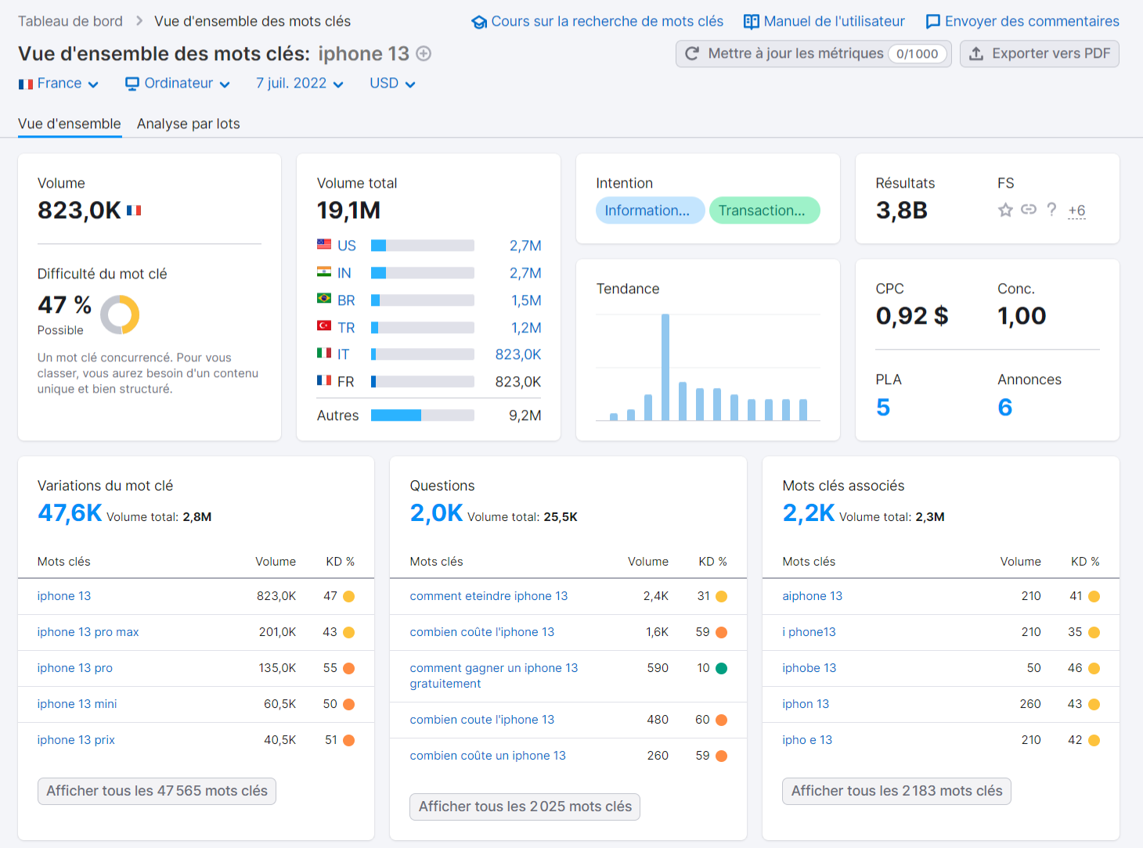Click the graduation cap course icon
Viewport: 1143px width, 848px height.
(479, 22)
